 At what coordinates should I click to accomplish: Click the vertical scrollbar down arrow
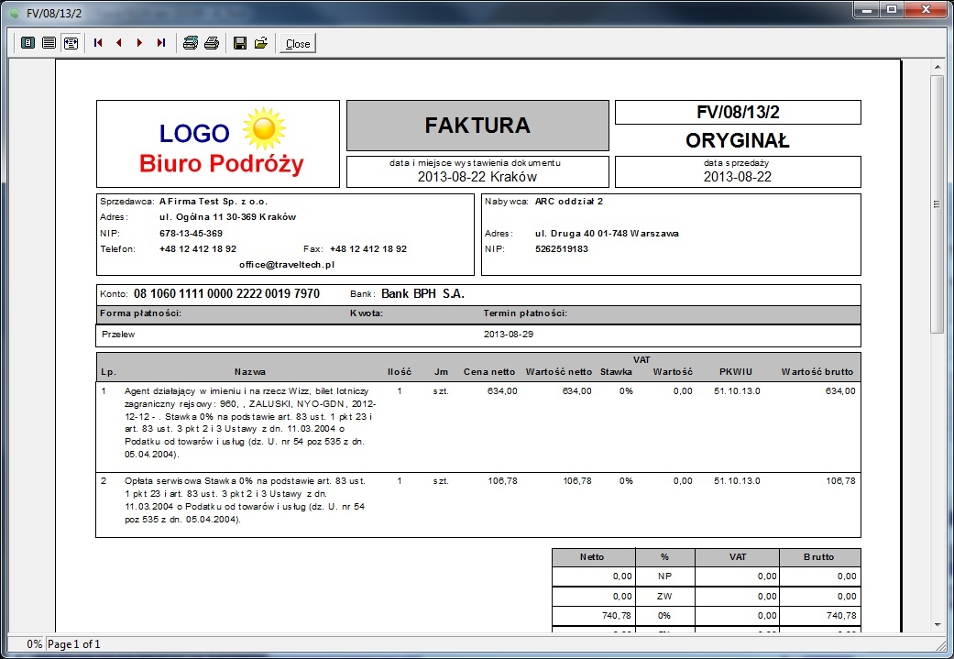pos(937,625)
